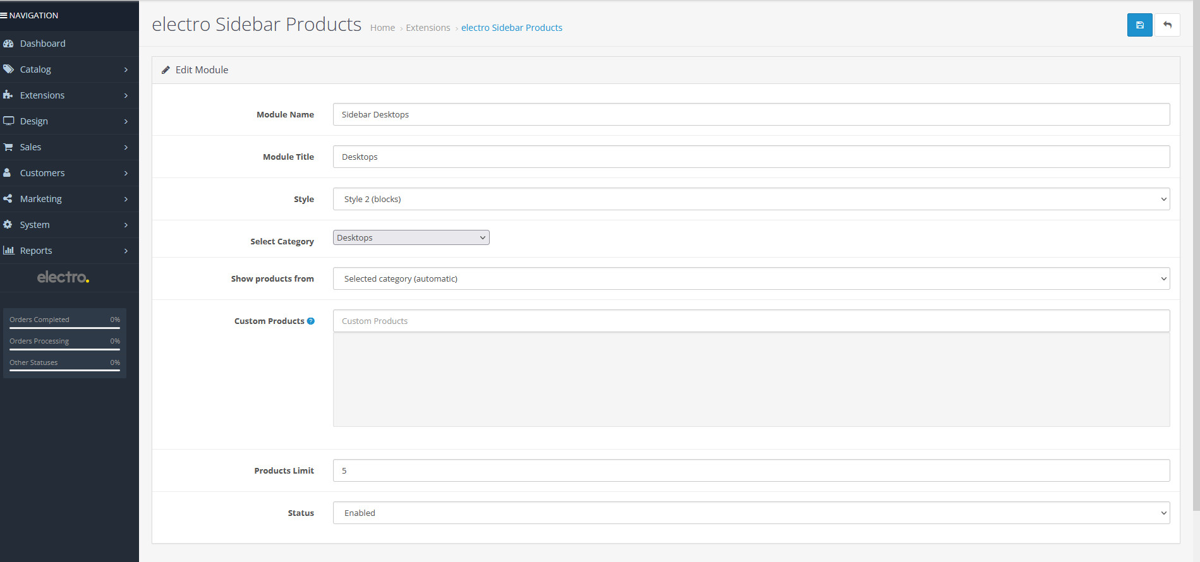Open Marketing menu item

click(70, 199)
